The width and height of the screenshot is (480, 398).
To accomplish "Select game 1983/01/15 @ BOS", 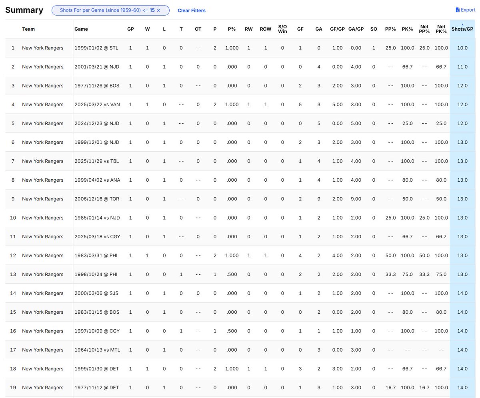I will click(x=97, y=312).
